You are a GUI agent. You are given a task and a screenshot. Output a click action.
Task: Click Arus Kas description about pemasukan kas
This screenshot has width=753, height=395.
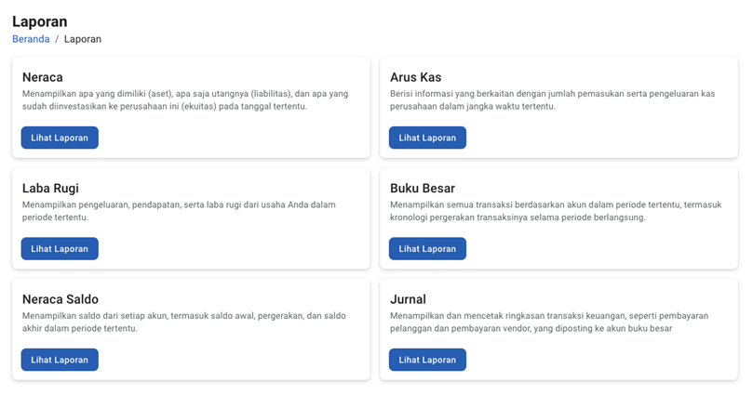point(552,99)
